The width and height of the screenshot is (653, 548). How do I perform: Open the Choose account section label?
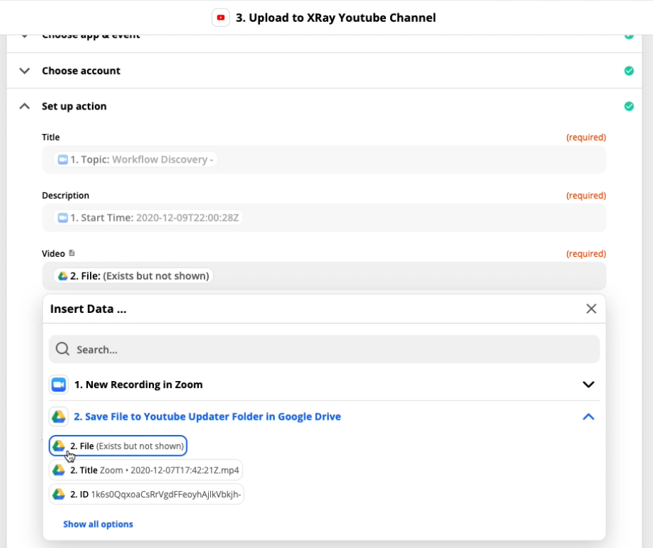[82, 71]
